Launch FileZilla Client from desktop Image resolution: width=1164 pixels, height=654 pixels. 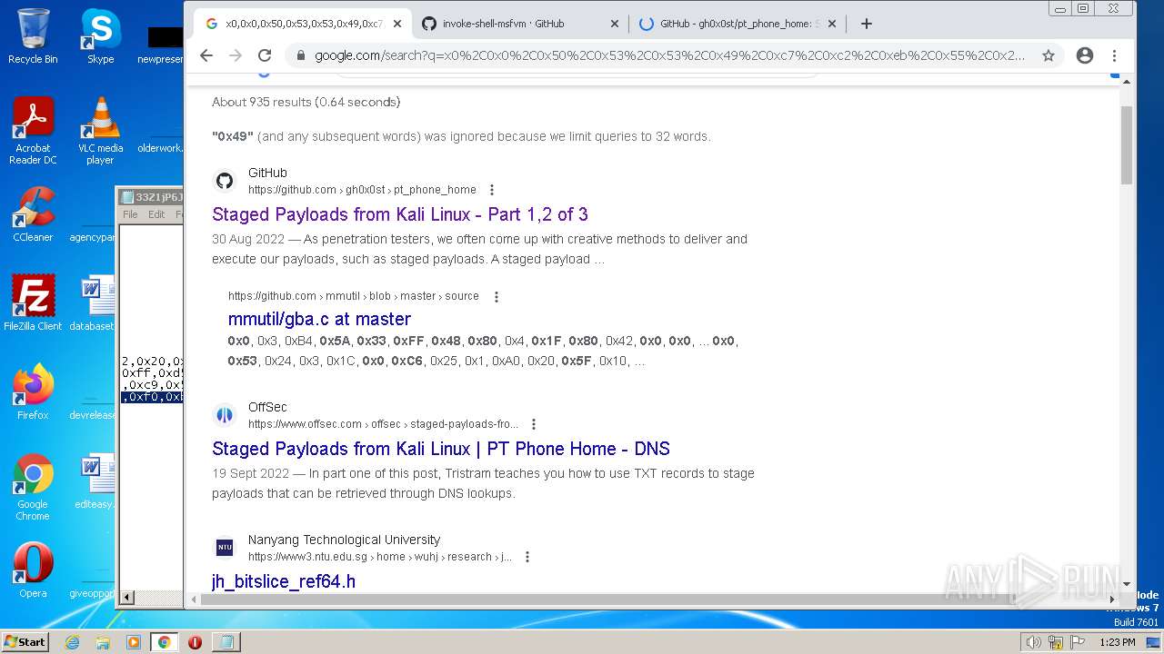point(33,302)
